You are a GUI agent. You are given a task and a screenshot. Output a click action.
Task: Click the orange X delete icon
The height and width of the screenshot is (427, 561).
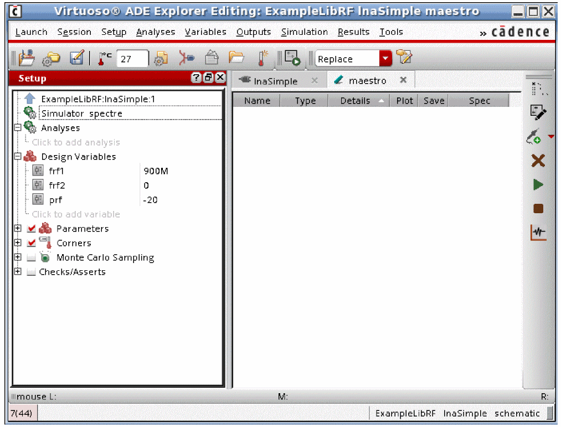click(x=538, y=161)
